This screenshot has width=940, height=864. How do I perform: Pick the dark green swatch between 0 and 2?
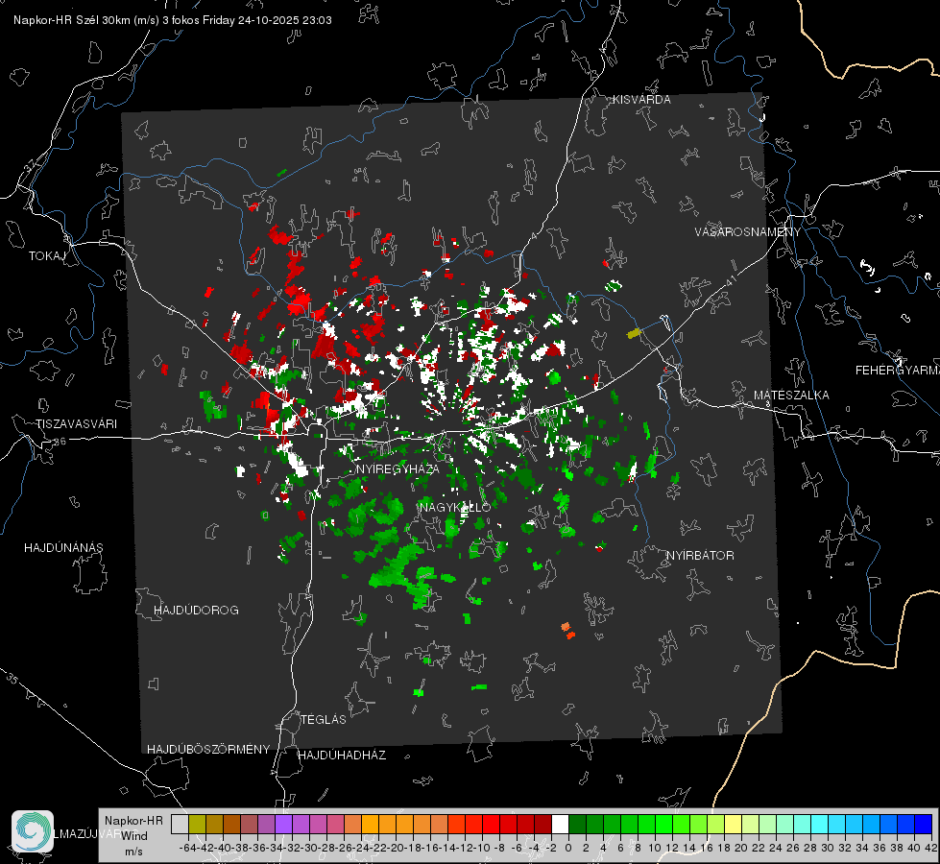click(577, 824)
